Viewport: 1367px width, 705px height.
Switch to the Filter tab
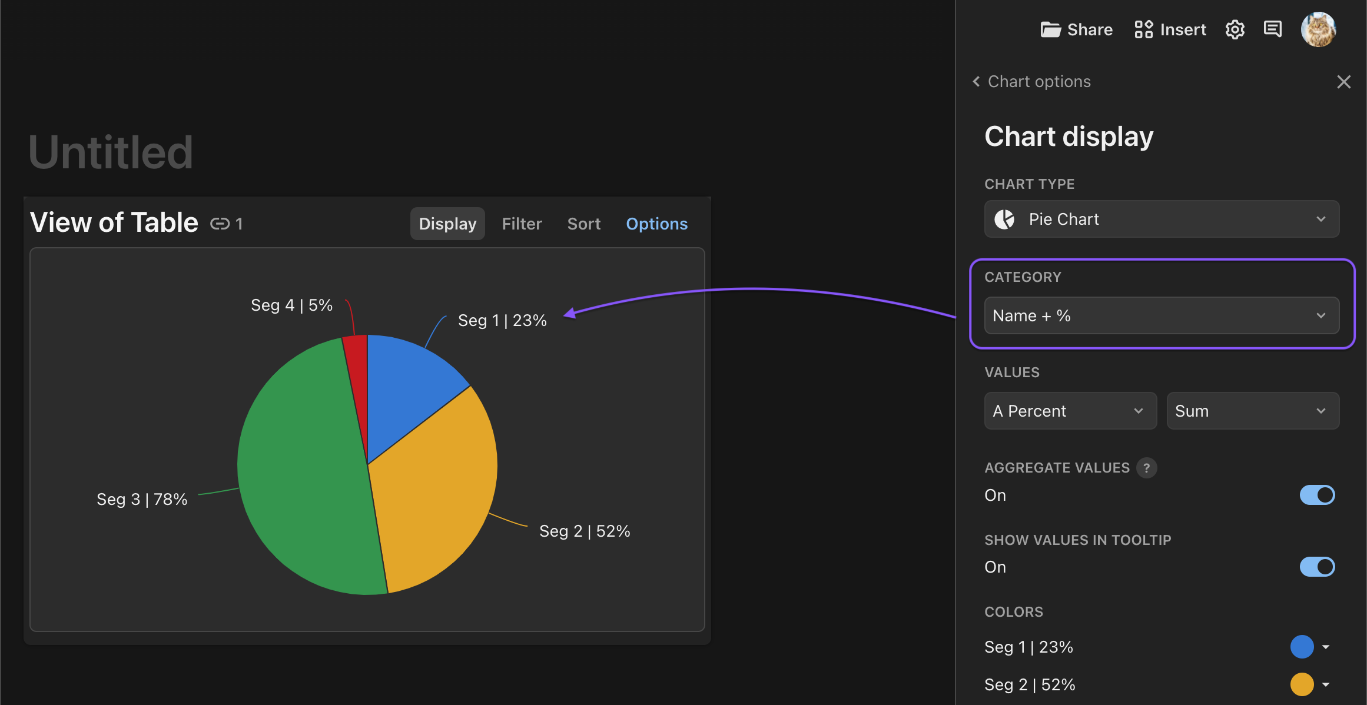522,223
